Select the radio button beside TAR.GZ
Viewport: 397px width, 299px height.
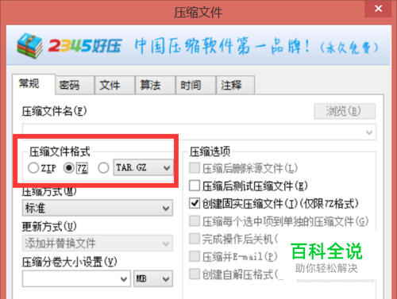(x=103, y=167)
